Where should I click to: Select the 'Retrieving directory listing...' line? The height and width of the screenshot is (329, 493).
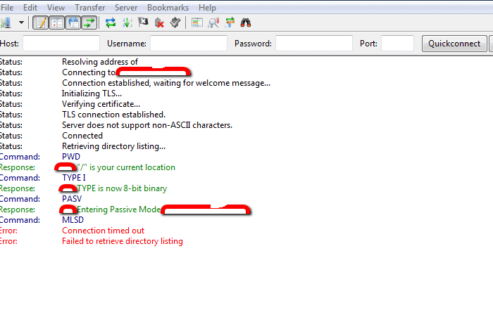[113, 146]
